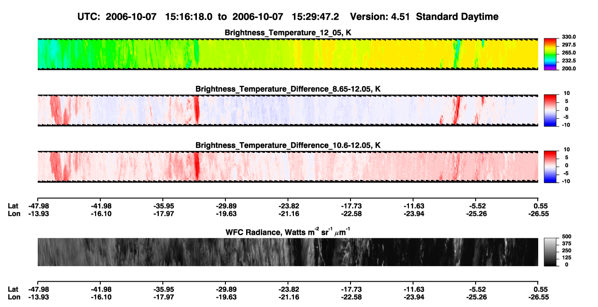Click the 8.65-12.05 difference image strip
This screenshot has height=307, width=598.
click(x=287, y=110)
